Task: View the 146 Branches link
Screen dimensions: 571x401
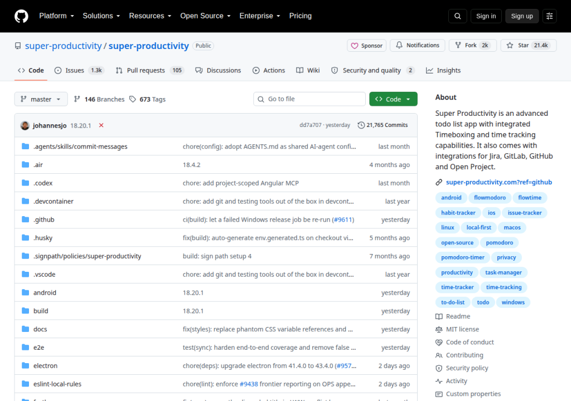Action: (x=99, y=99)
